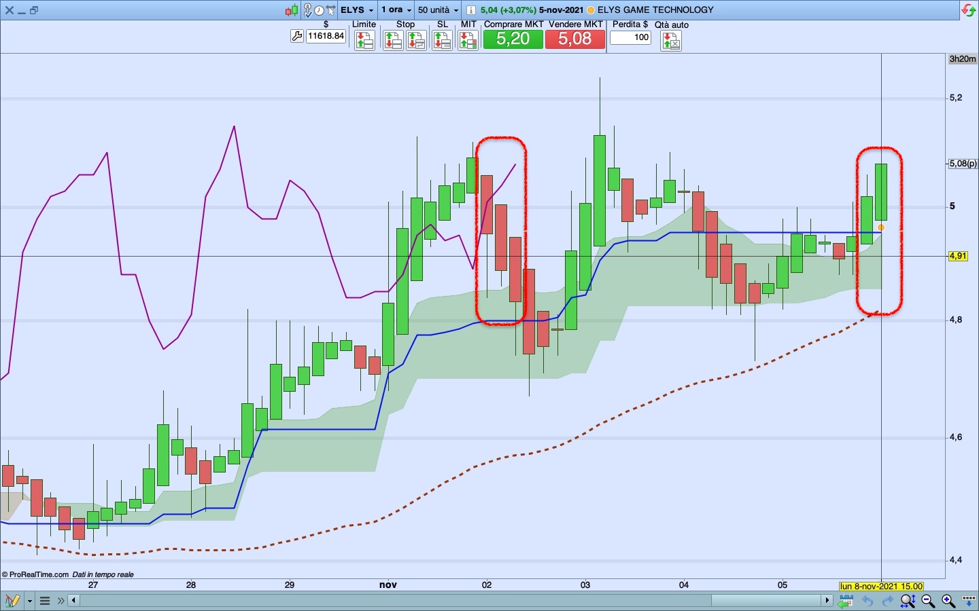979x611 pixels.
Task: Click the second Stop order icon
Action: [416, 41]
